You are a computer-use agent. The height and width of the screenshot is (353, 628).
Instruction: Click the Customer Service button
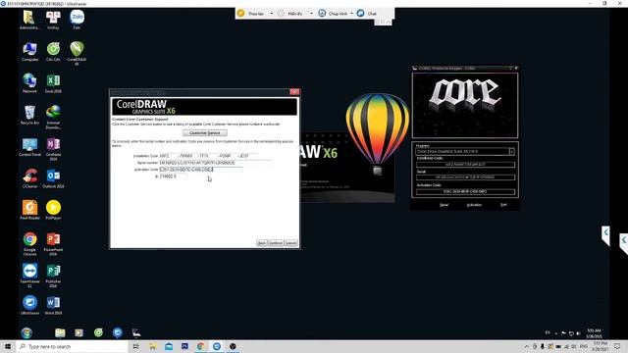point(205,132)
